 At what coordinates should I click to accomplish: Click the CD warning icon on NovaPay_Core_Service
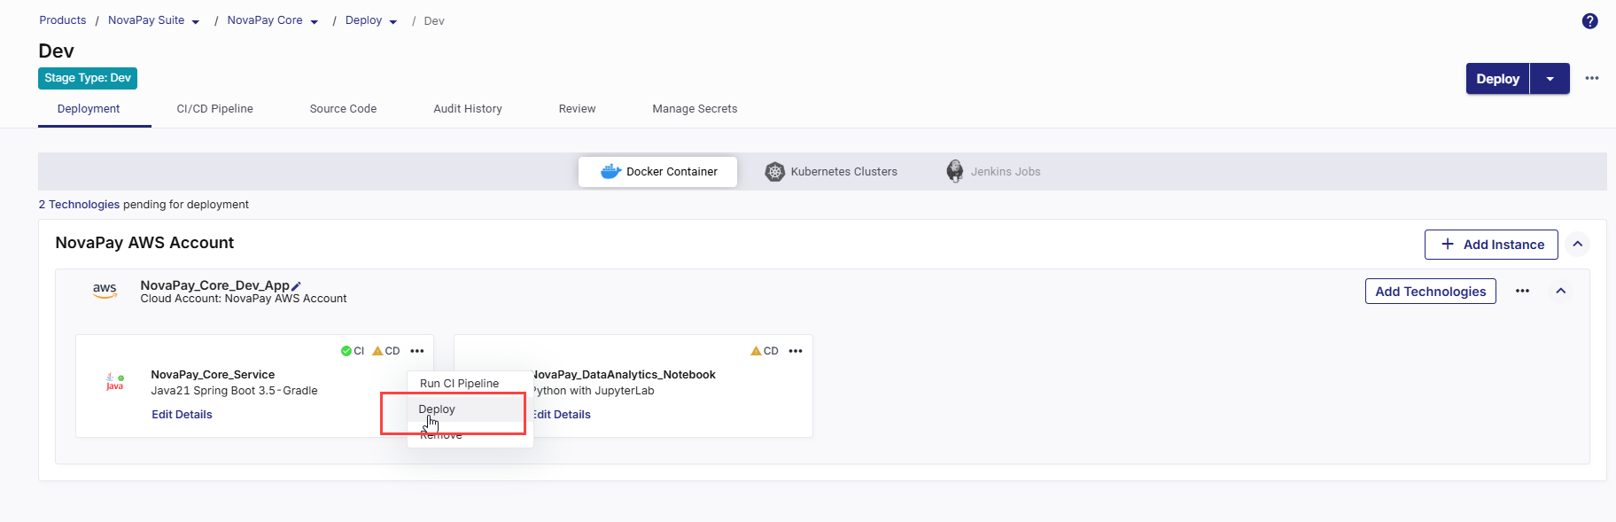(x=378, y=351)
